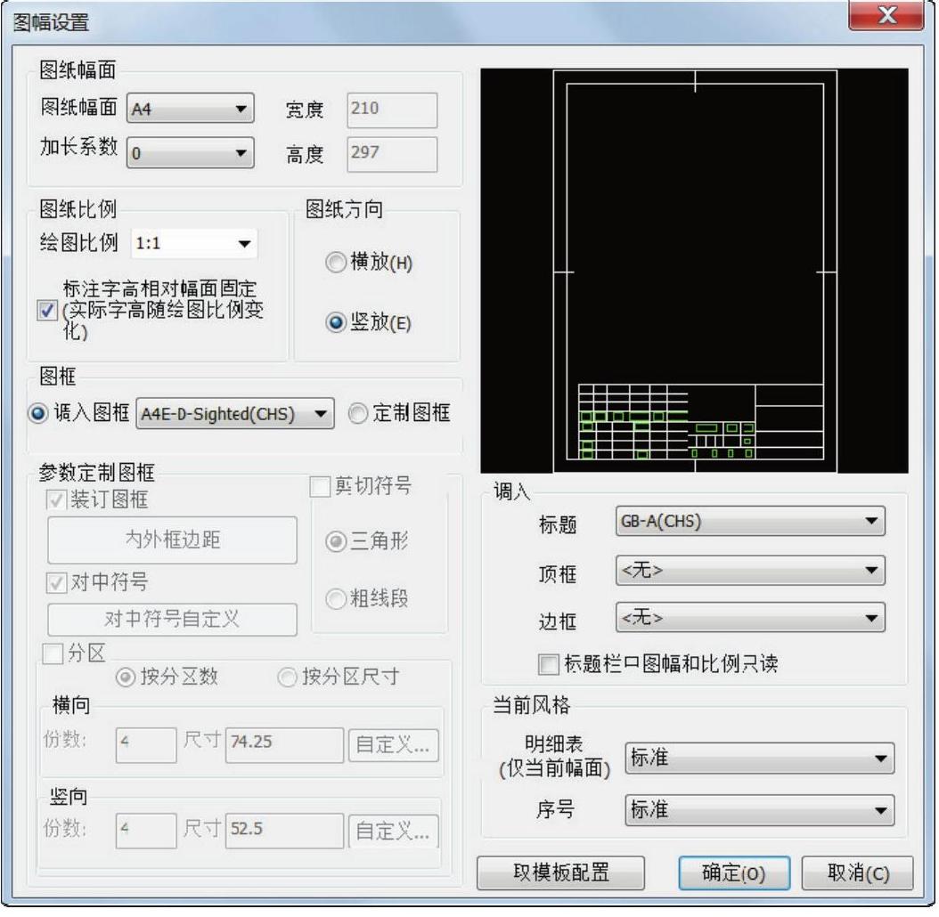Toggle 装订图框 checkbox
The image size is (939, 917).
click(x=56, y=499)
